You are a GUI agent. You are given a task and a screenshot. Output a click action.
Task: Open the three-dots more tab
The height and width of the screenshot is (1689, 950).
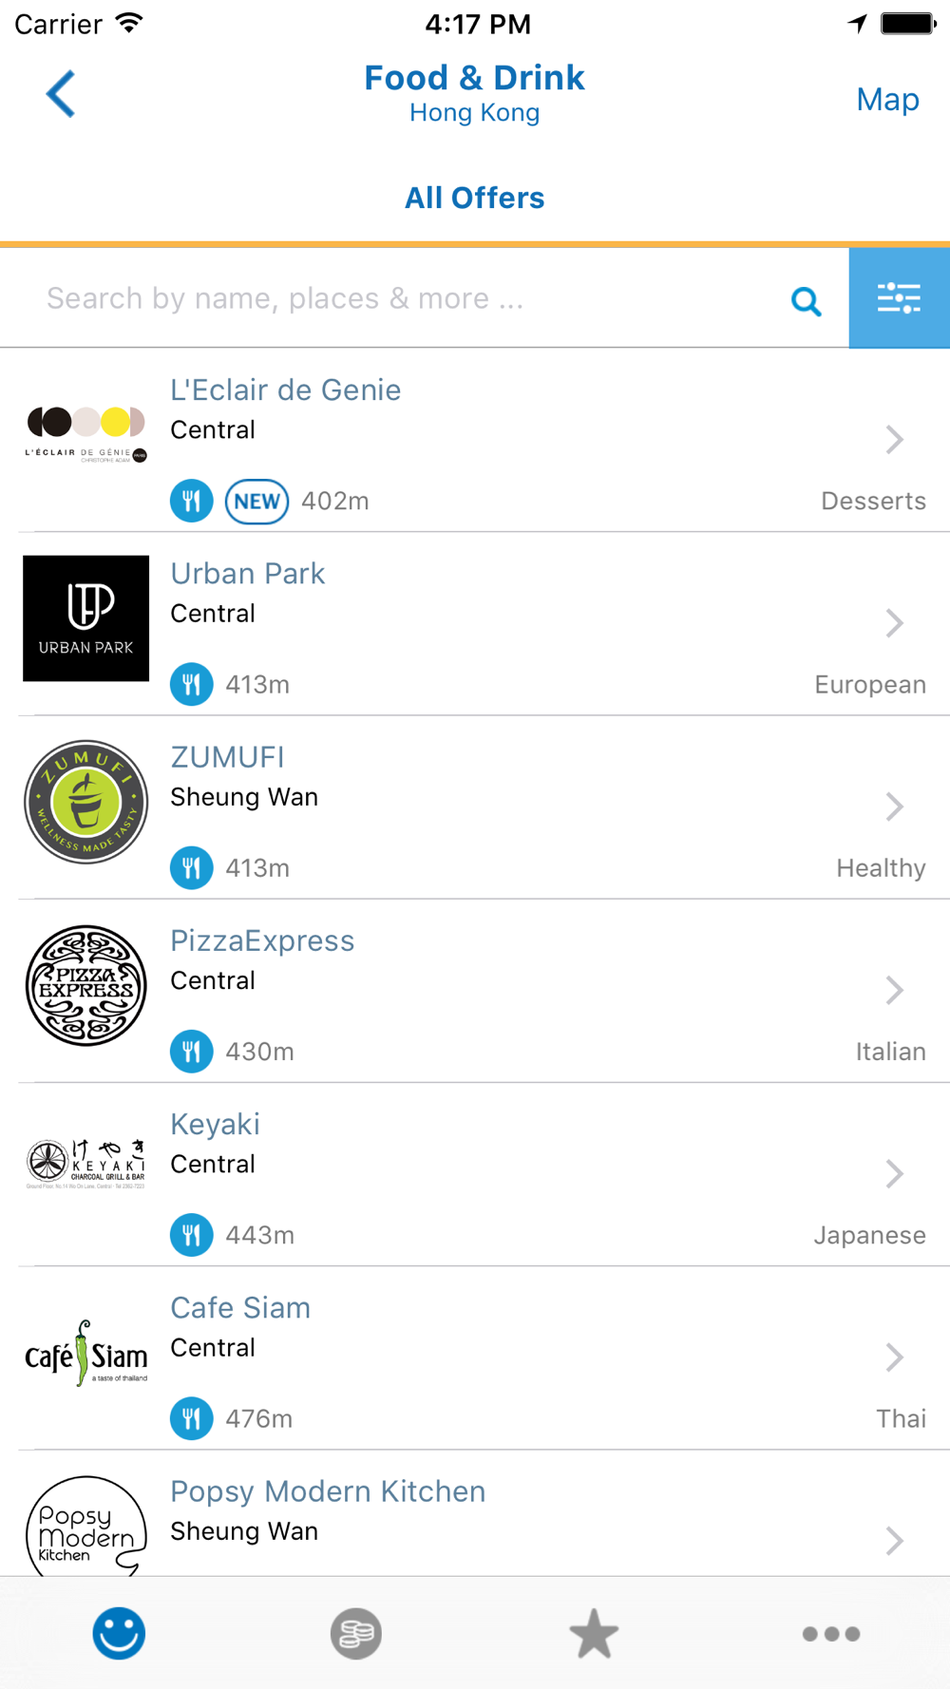pyautogui.click(x=831, y=1634)
